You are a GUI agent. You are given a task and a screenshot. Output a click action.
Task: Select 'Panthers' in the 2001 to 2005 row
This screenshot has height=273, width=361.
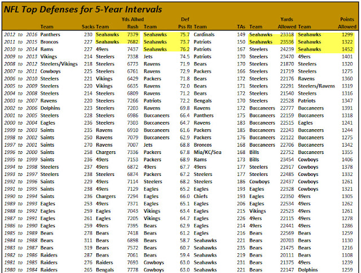[x=204, y=116]
